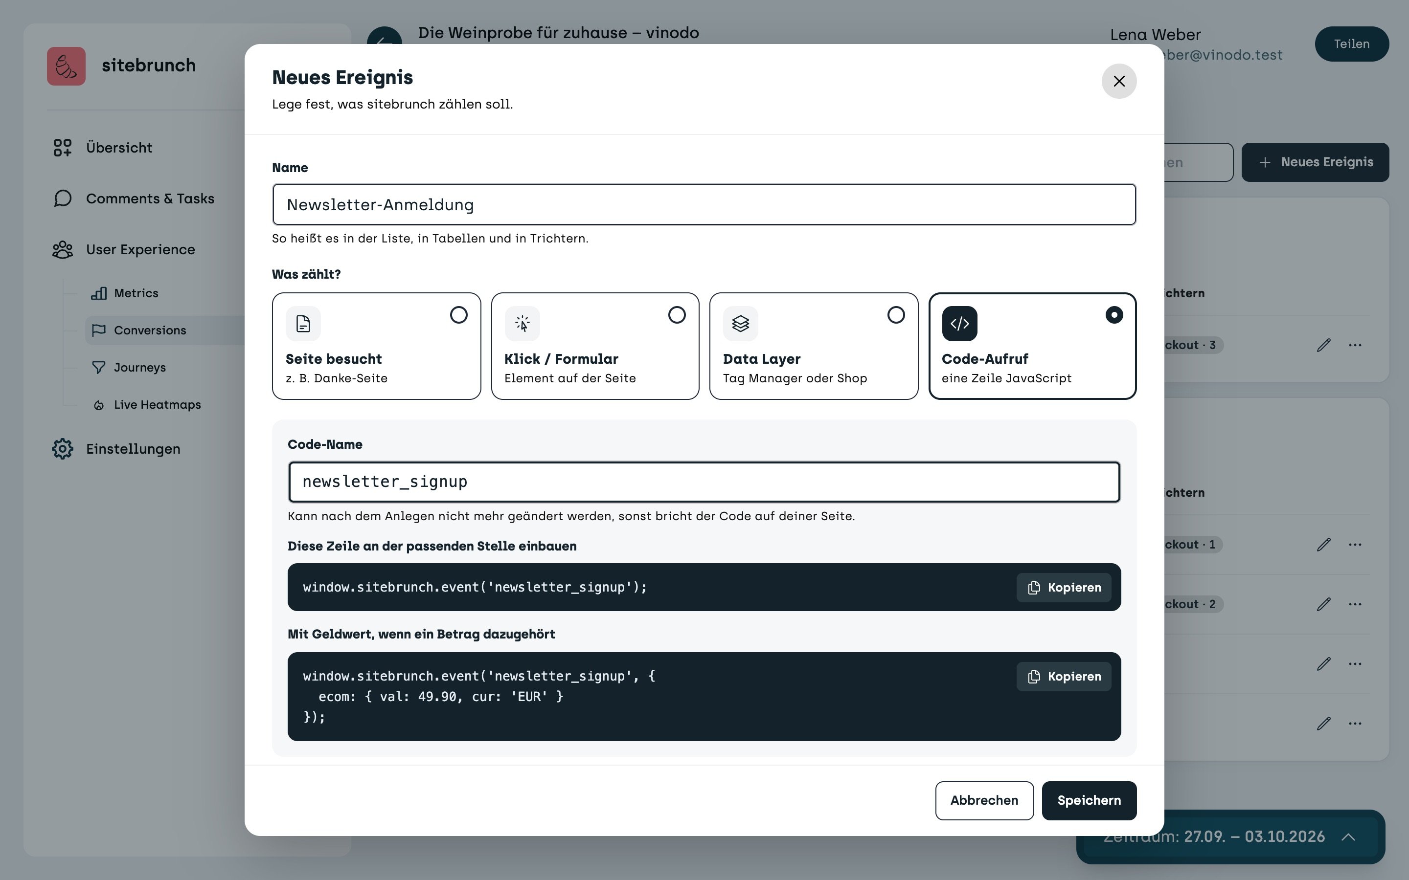Click the Seite besucht document icon
Viewport: 1409px width, 880px height.
[303, 324]
